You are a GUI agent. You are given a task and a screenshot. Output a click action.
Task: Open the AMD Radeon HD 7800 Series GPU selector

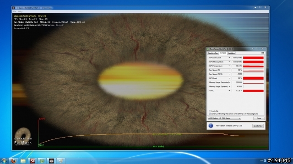tap(224, 118)
